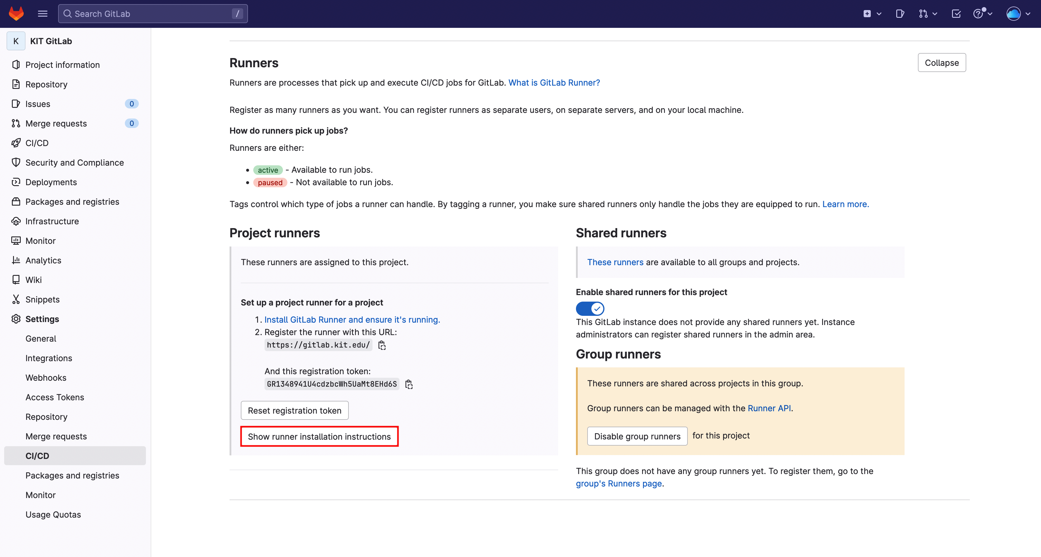Disable shared runners for this project
The image size is (1041, 557).
coord(590,308)
